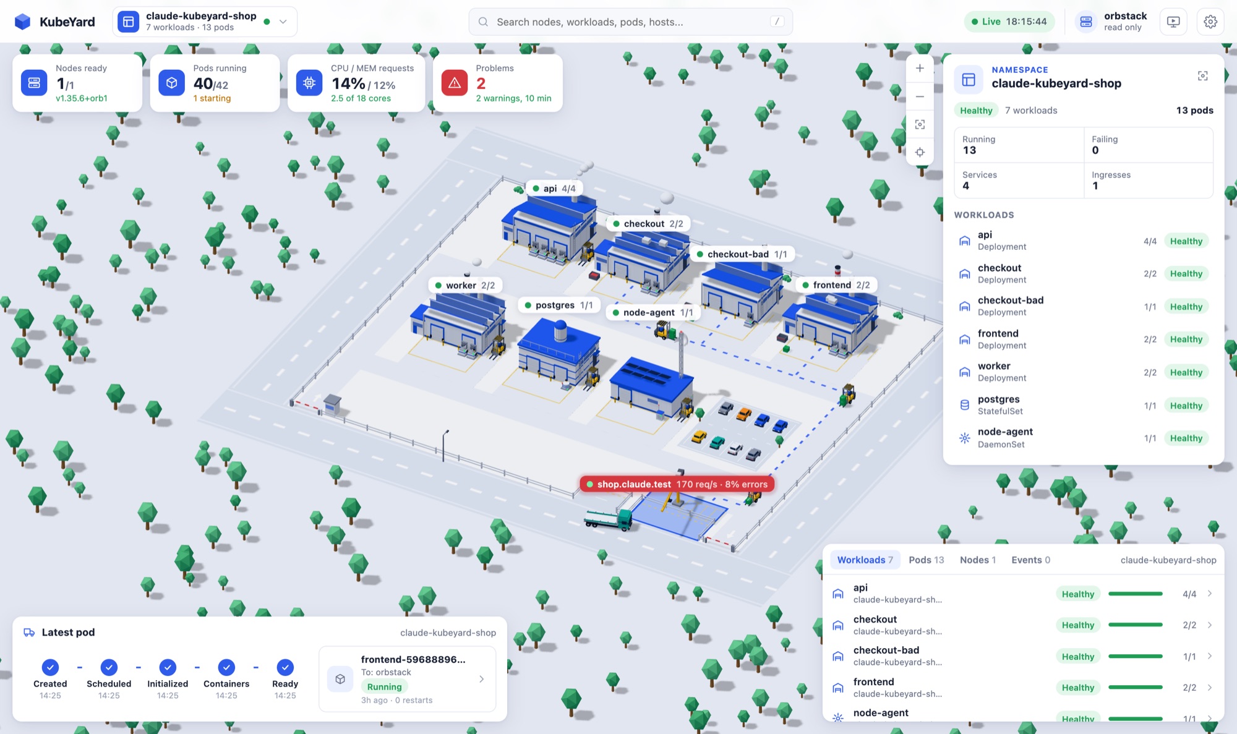This screenshot has width=1237, height=734.
Task: Open the settings gear icon
Action: (1210, 22)
